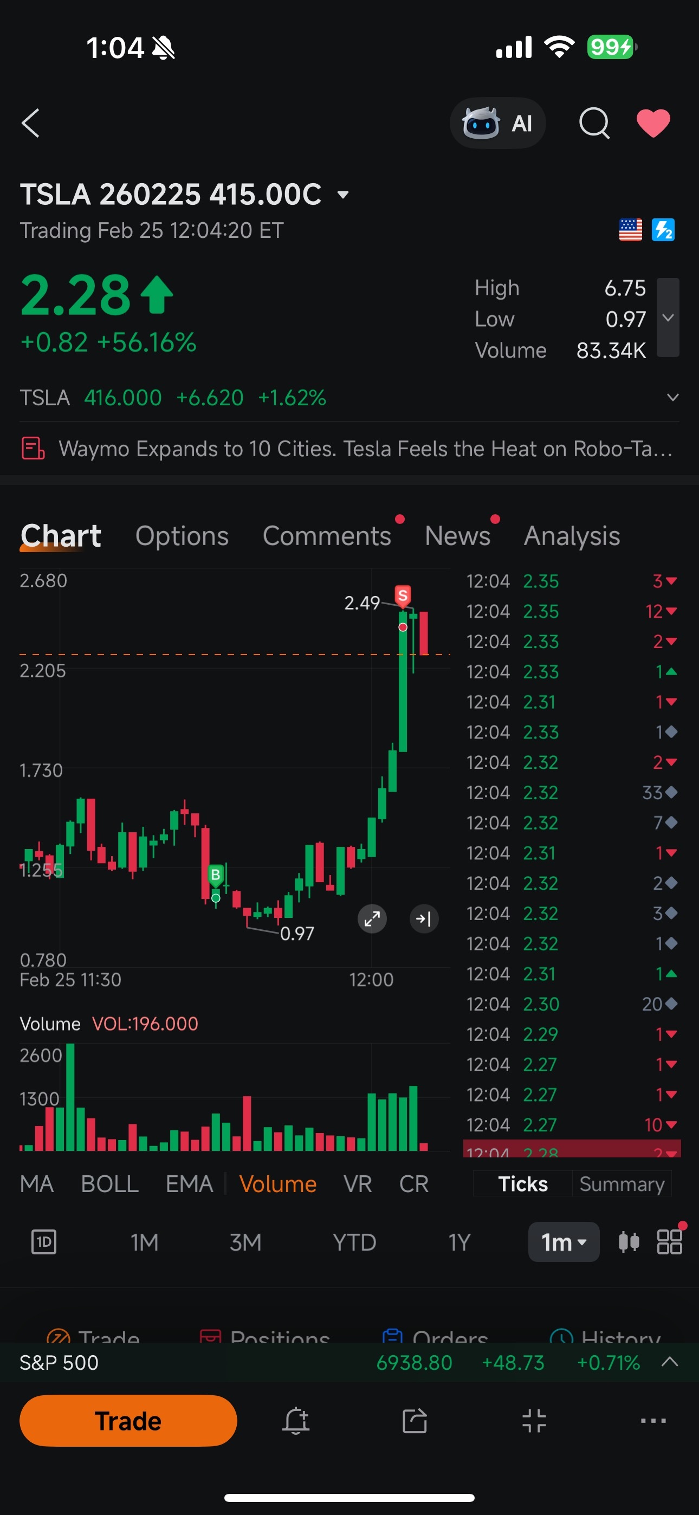Tap the S&P 500 value 6938.80
The width and height of the screenshot is (699, 1515).
(414, 1363)
